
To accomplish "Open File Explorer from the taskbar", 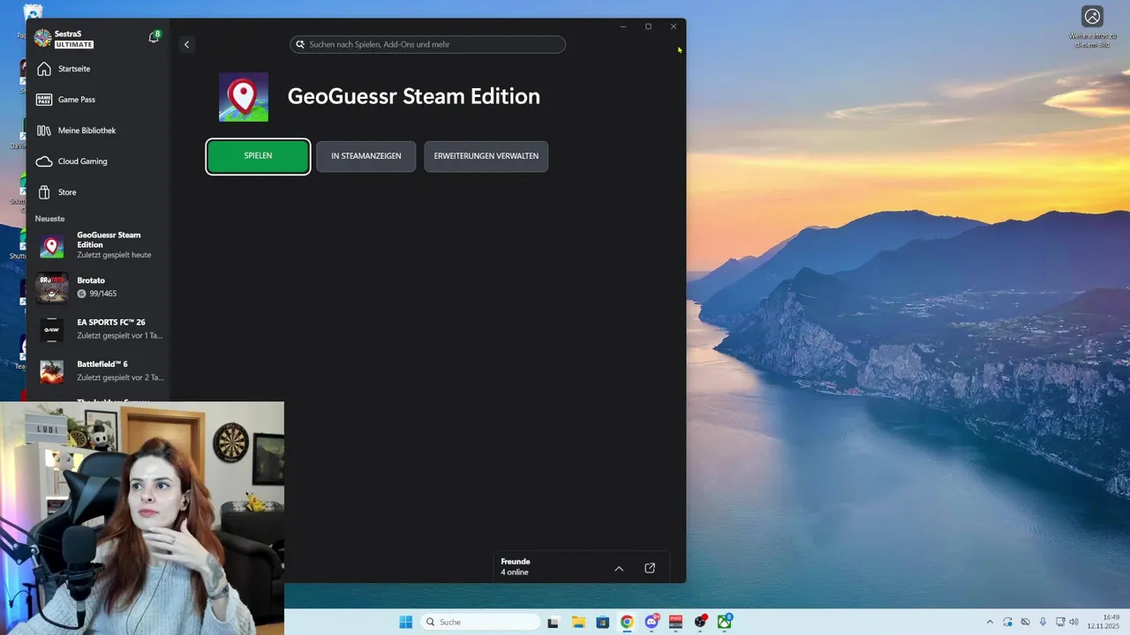I will pos(578,622).
